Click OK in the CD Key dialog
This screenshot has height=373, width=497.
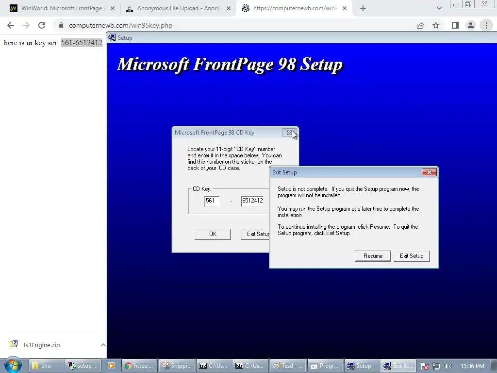(213, 234)
